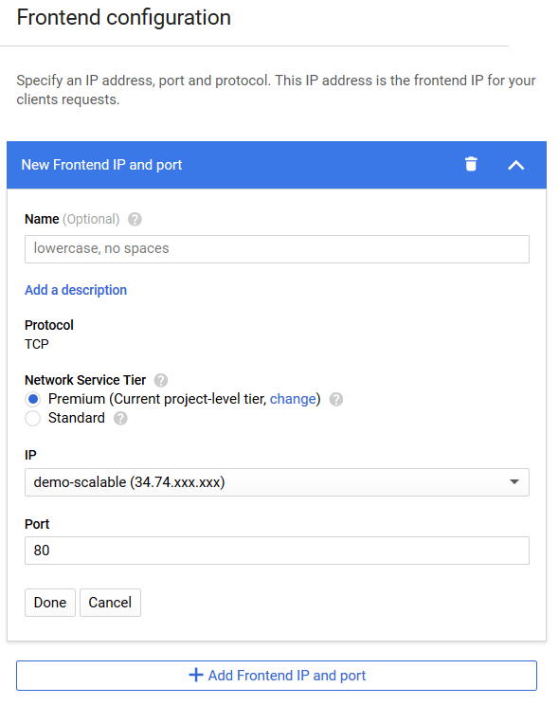Image resolution: width=559 pixels, height=705 pixels.
Task: Open help icon beside Network Service Tier
Action: point(161,380)
